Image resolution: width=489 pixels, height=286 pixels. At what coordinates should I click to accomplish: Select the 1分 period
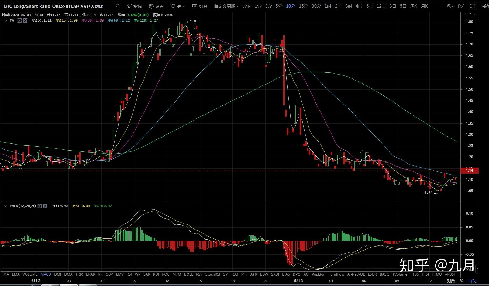(x=258, y=6)
